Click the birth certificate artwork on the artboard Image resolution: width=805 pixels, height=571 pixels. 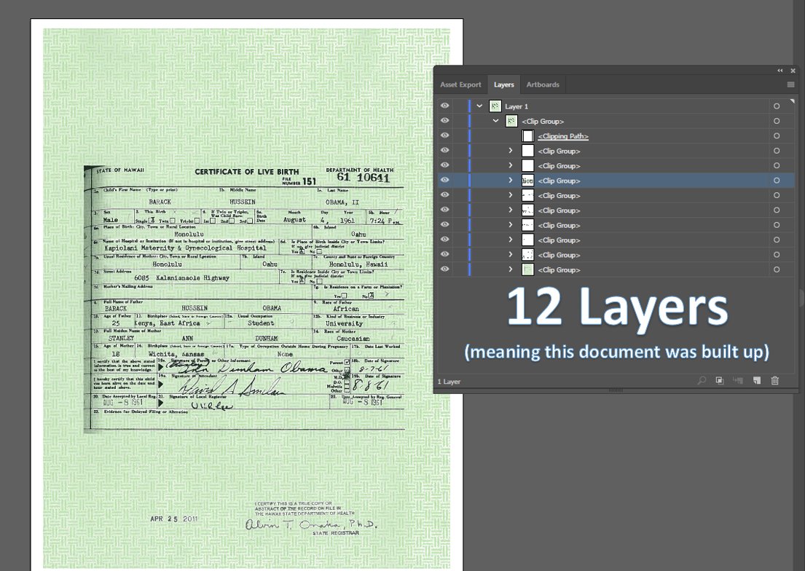tap(246, 298)
